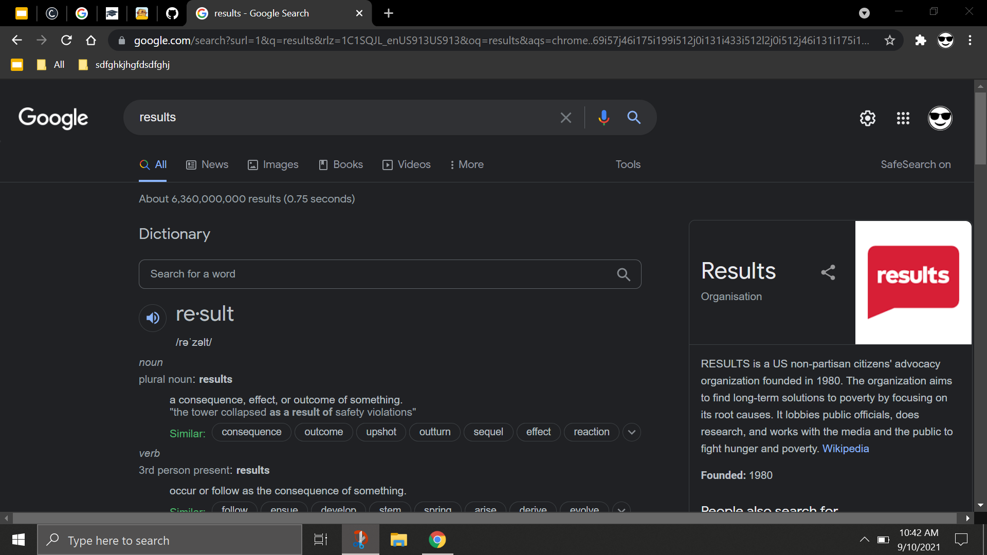Screen dimensions: 987x555
Task: Open Google quick settings gear
Action: pyautogui.click(x=868, y=118)
